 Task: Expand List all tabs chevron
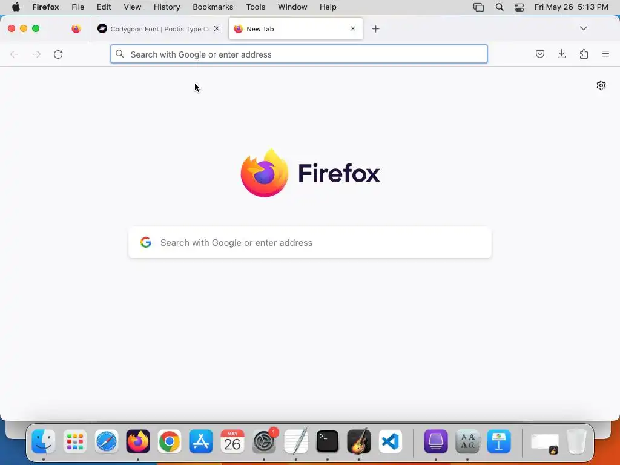pos(584,28)
